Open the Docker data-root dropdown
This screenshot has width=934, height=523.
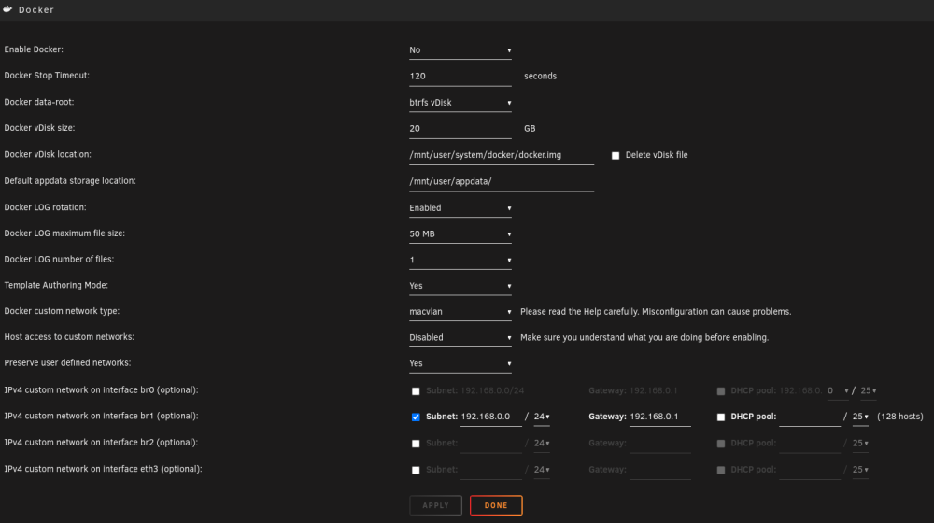460,103
